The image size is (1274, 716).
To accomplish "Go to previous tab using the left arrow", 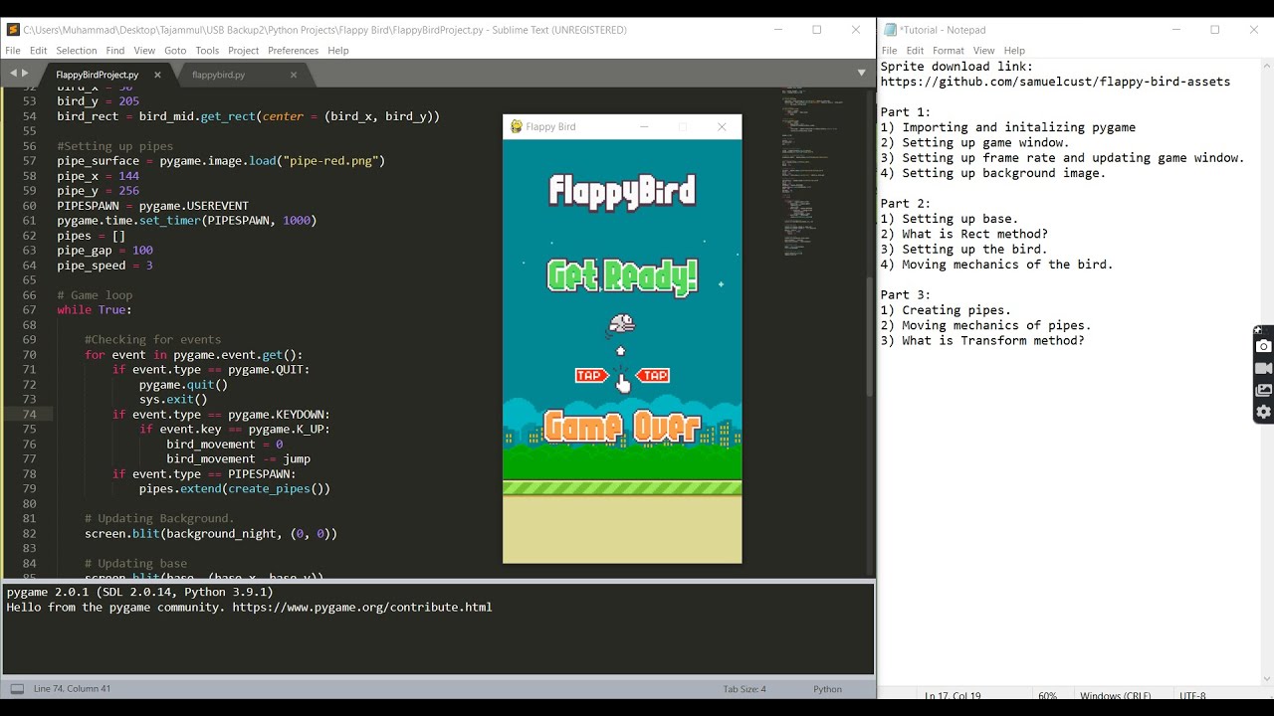I will 13,73.
